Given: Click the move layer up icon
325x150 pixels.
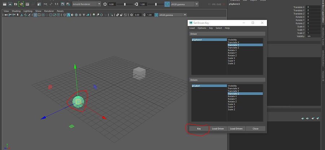Looking at the screenshot, I should click(x=303, y=118).
